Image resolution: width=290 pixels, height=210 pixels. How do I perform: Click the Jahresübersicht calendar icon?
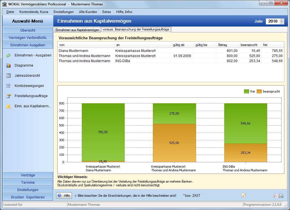tap(8, 75)
